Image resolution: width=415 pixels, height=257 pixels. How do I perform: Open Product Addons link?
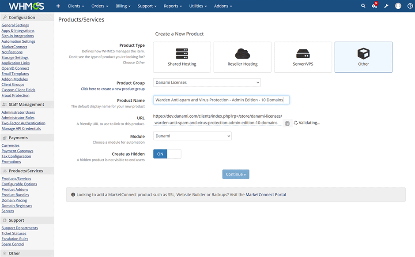tap(15, 190)
